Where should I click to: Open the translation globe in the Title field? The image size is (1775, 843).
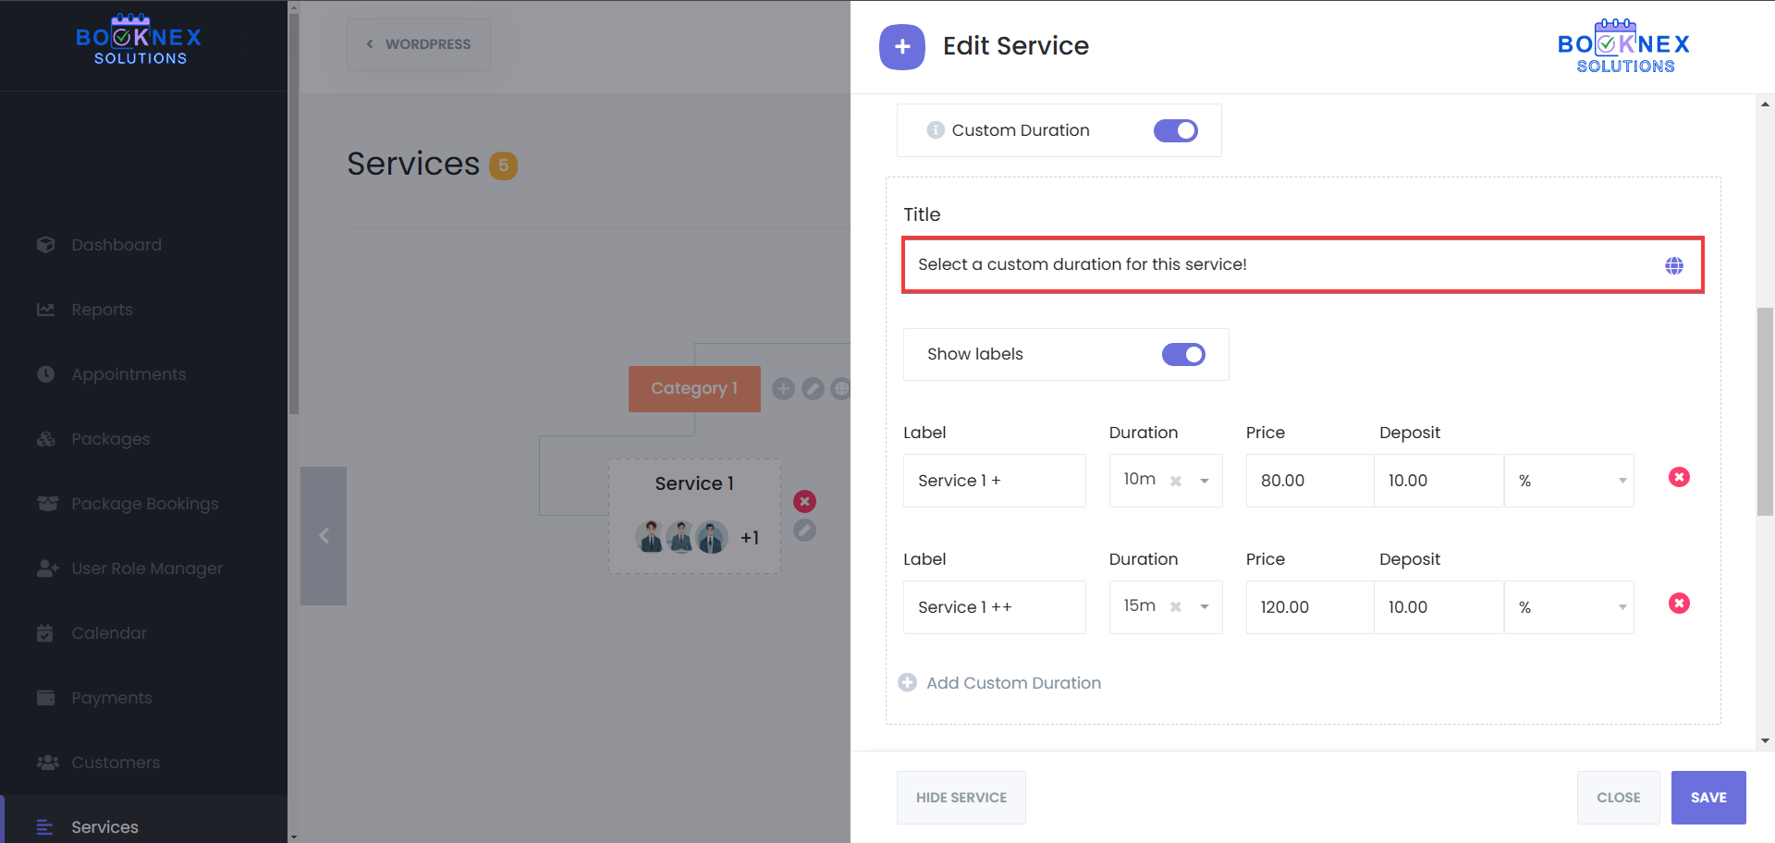point(1674,265)
